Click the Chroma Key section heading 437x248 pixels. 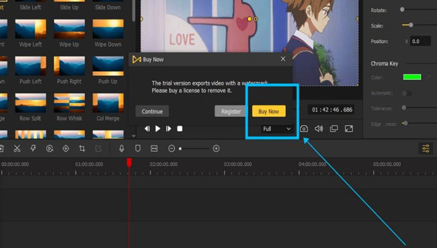(385, 64)
